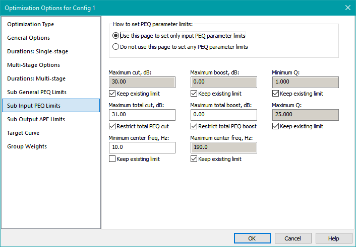The width and height of the screenshot is (356, 247).
Task: Edit the Maximum total cut dB field
Action: (x=142, y=115)
